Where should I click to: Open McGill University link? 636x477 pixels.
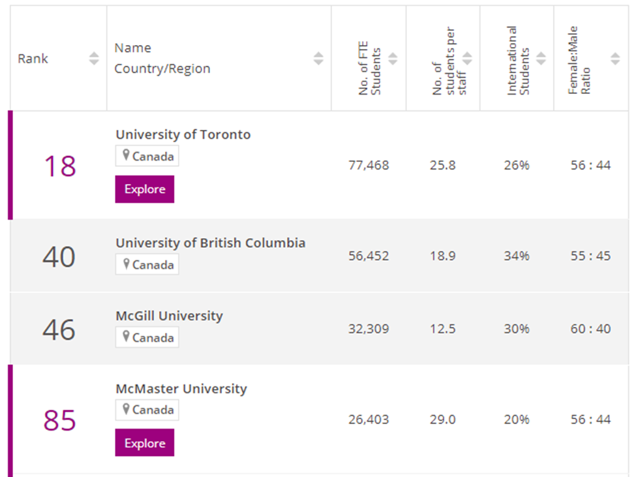(x=170, y=316)
